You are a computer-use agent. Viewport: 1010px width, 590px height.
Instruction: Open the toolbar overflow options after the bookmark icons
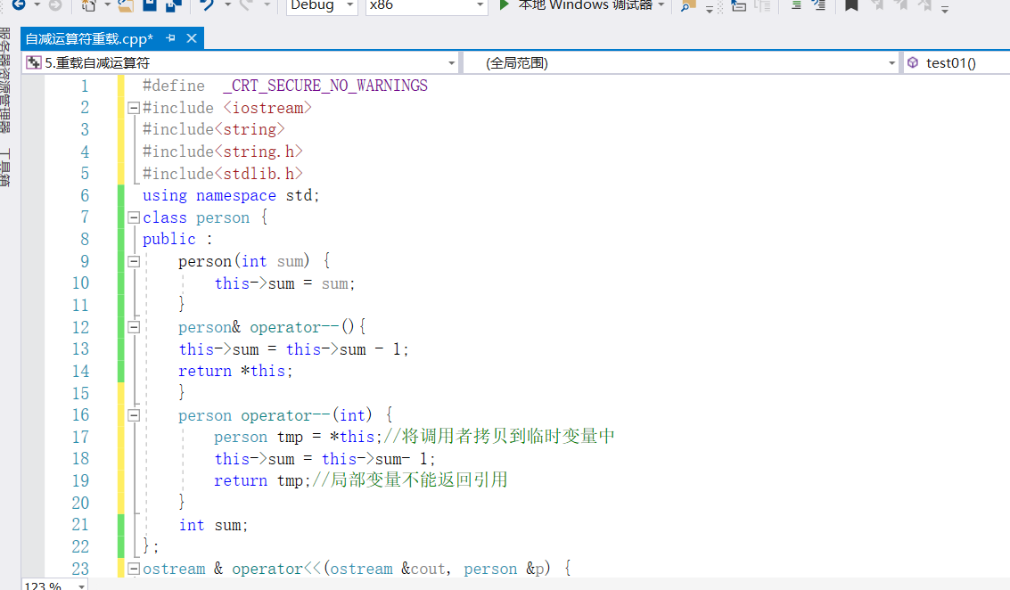pyautogui.click(x=945, y=8)
